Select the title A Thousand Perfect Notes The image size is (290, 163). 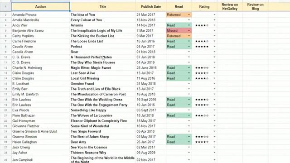click(x=103, y=57)
